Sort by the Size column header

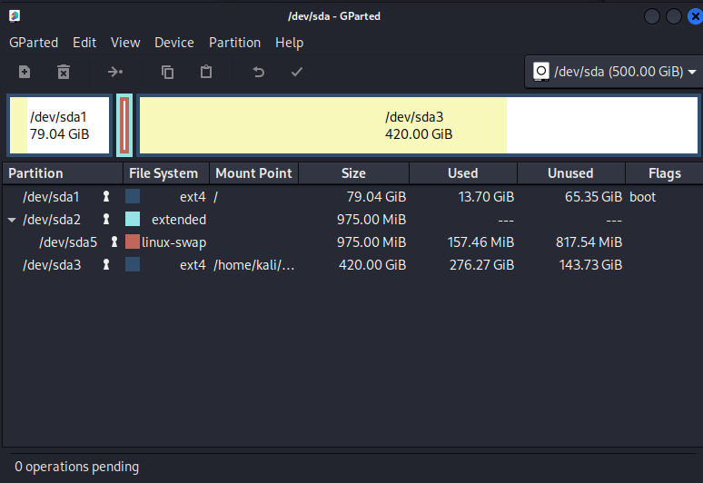(x=353, y=173)
